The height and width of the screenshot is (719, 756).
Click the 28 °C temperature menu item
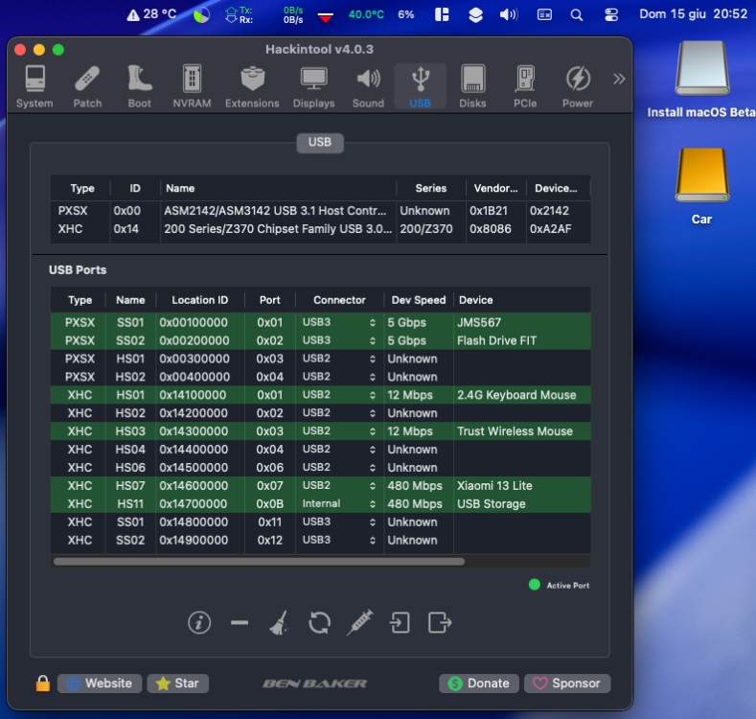tap(152, 14)
